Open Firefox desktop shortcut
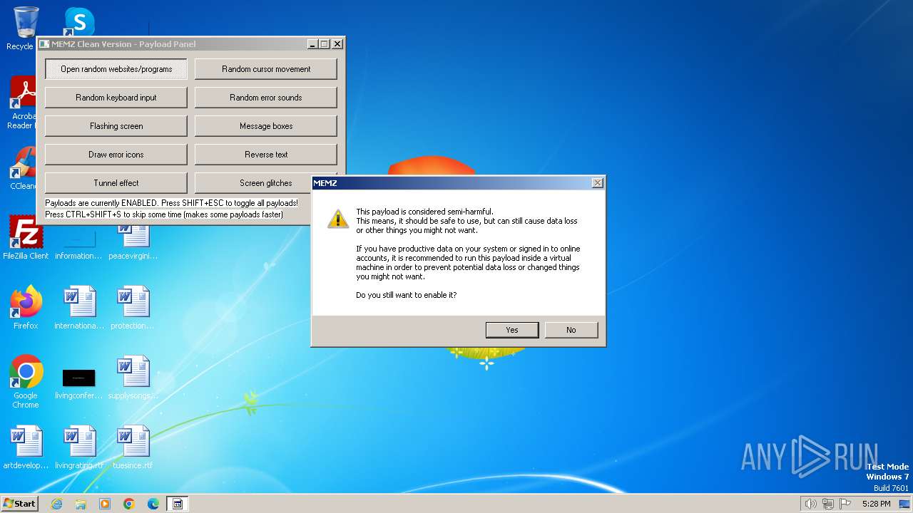 click(26, 307)
